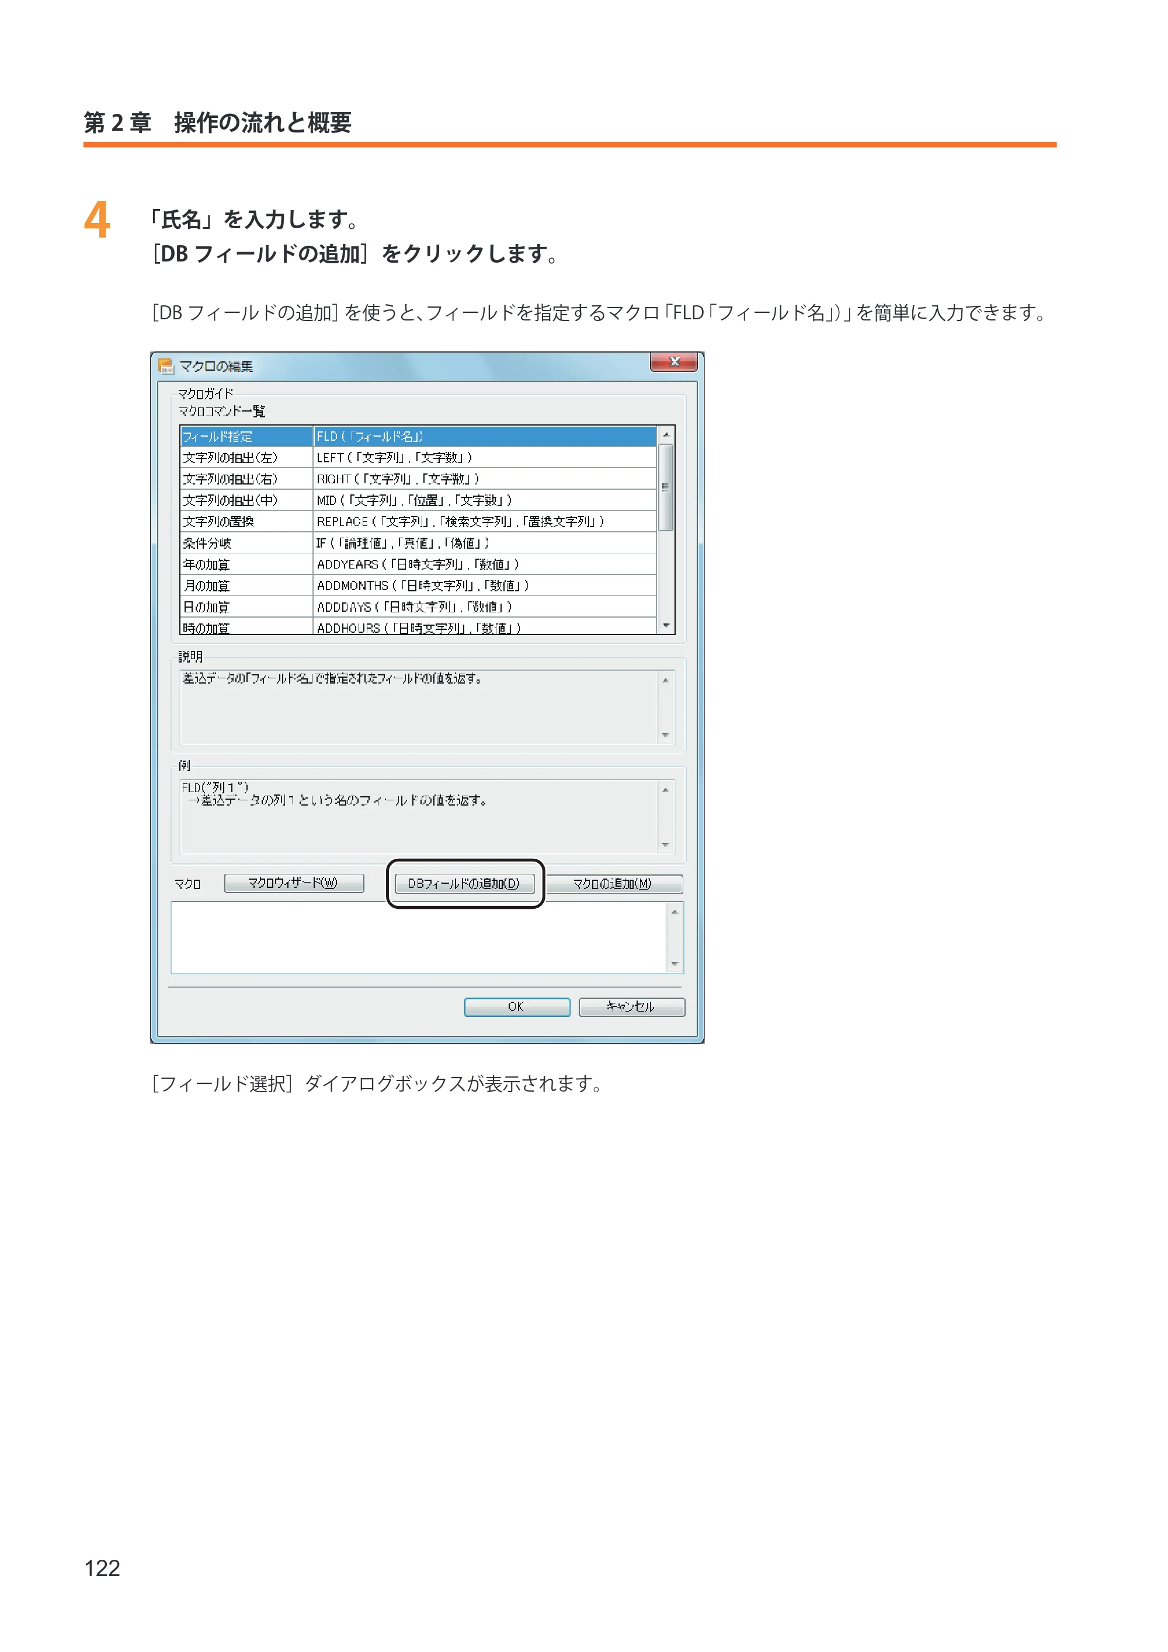Select the 条件分岐 row
Screen dimensions: 1168x1652
pos(418,543)
